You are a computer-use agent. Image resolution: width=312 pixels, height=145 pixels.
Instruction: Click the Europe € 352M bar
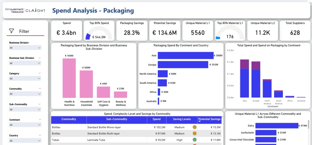(x=183, y=65)
